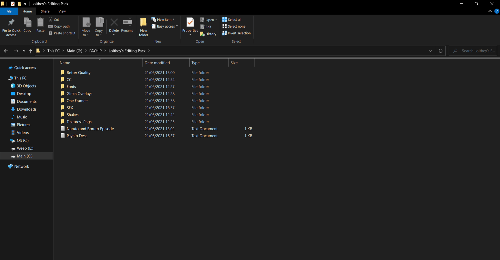The height and width of the screenshot is (260, 500).
Task: Choose Paste shortcut in the ribbon
Action: pyautogui.click(x=62, y=33)
